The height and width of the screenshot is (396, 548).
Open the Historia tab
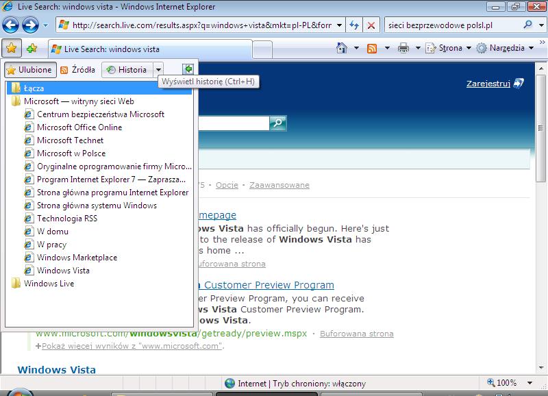click(127, 70)
